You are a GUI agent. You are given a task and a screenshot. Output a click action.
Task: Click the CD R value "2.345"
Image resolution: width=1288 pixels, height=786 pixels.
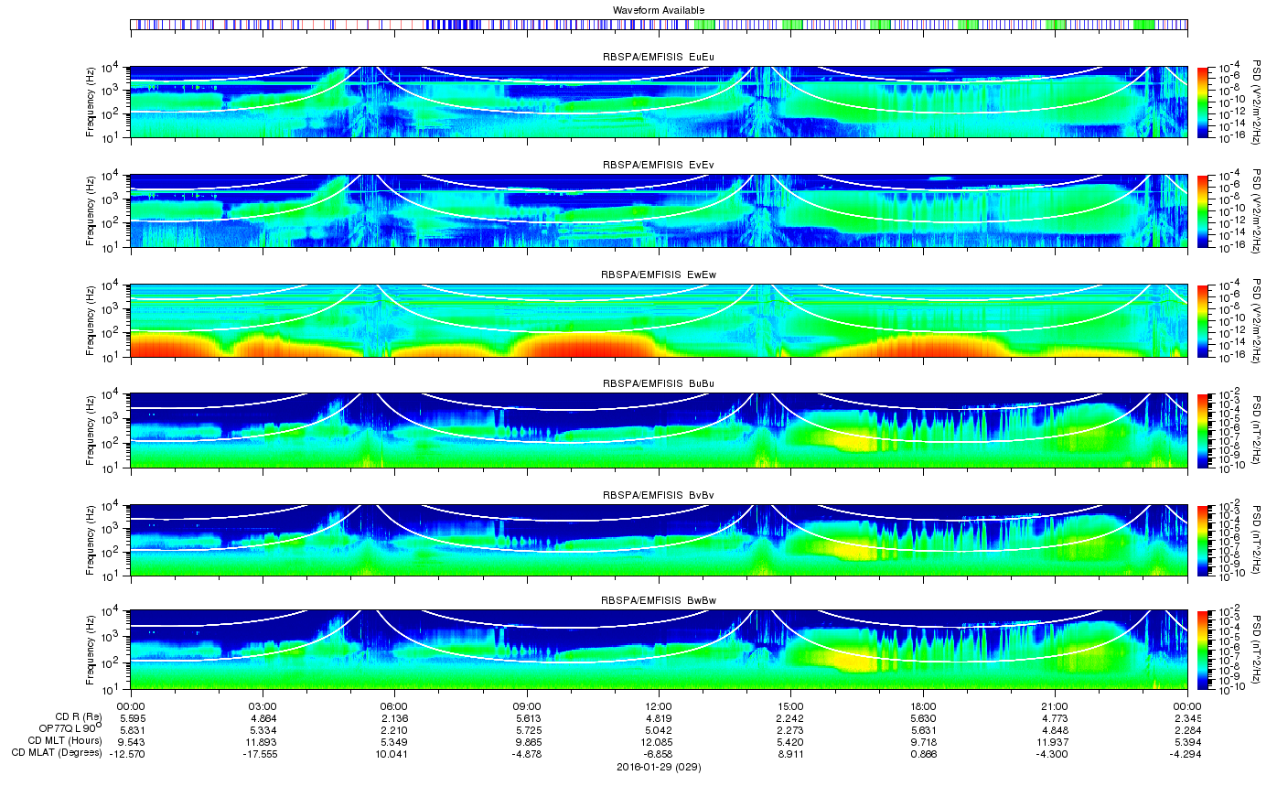(x=1187, y=718)
